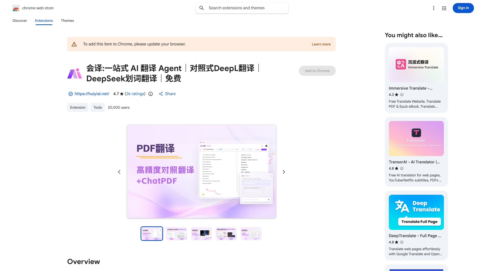Click the warning triangle in the banner

[x=74, y=44]
